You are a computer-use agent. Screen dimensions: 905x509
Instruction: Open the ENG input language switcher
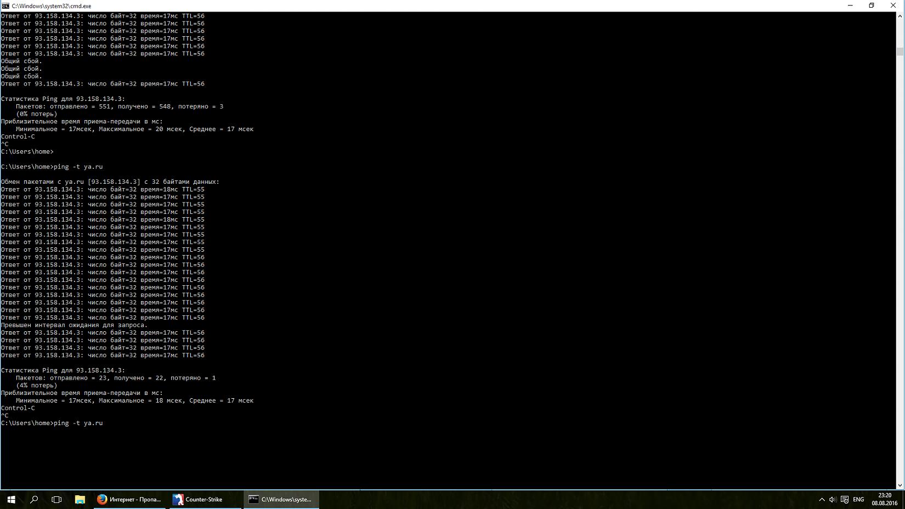point(858,499)
